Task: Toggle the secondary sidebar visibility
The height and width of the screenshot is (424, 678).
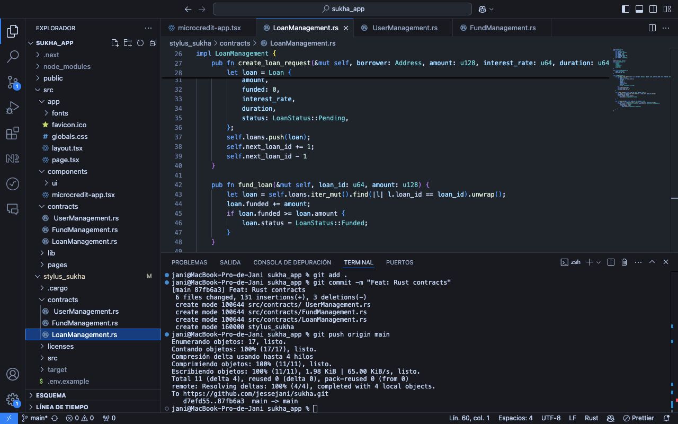Action: (x=653, y=9)
